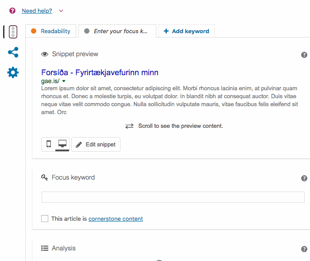
Task: Open the cornerstone content link
Action: (116, 219)
